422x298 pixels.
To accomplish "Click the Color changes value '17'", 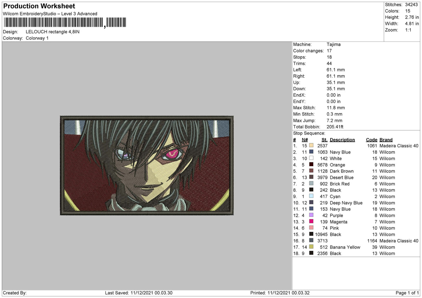I will pyautogui.click(x=329, y=51).
